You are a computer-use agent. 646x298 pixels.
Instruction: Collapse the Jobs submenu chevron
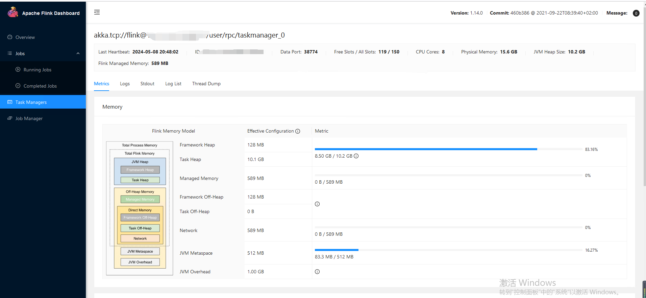click(78, 53)
